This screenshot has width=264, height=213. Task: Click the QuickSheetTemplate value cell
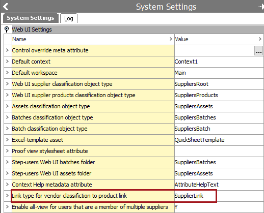219,140
